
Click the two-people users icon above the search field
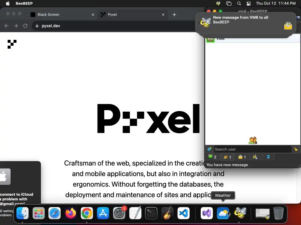252,140
